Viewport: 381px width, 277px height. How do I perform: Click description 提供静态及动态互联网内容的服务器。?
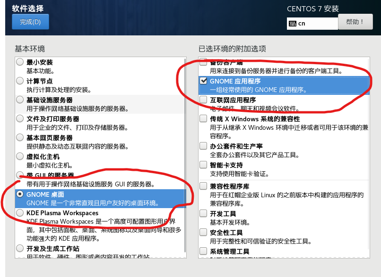click(x=78, y=146)
